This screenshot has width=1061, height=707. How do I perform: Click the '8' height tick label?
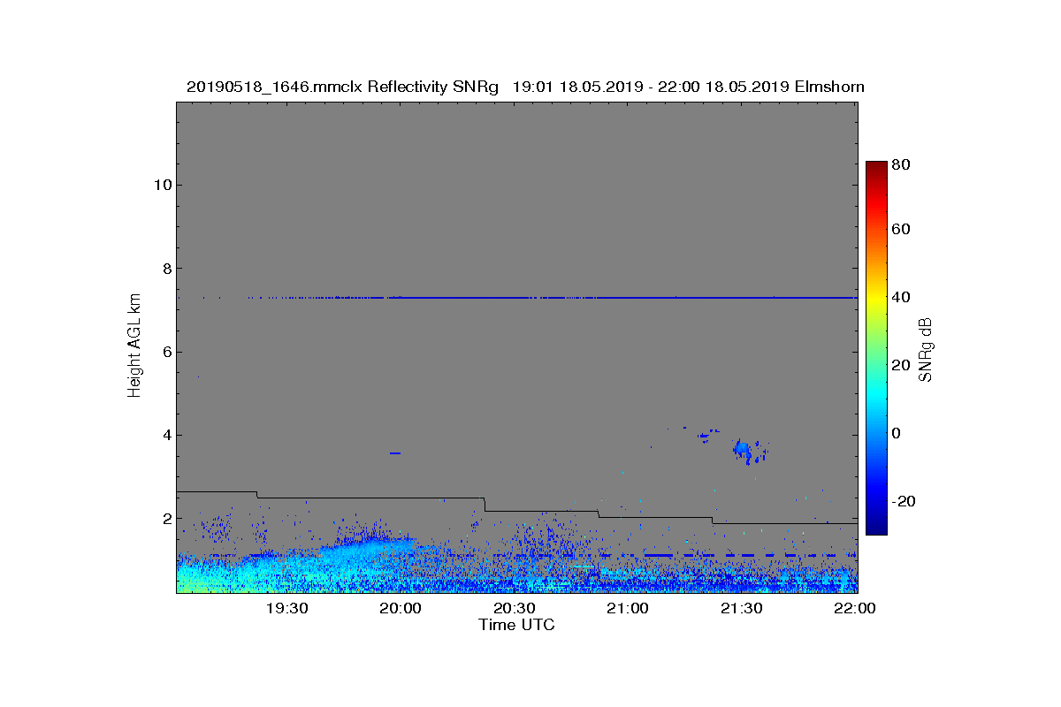pyautogui.click(x=165, y=269)
